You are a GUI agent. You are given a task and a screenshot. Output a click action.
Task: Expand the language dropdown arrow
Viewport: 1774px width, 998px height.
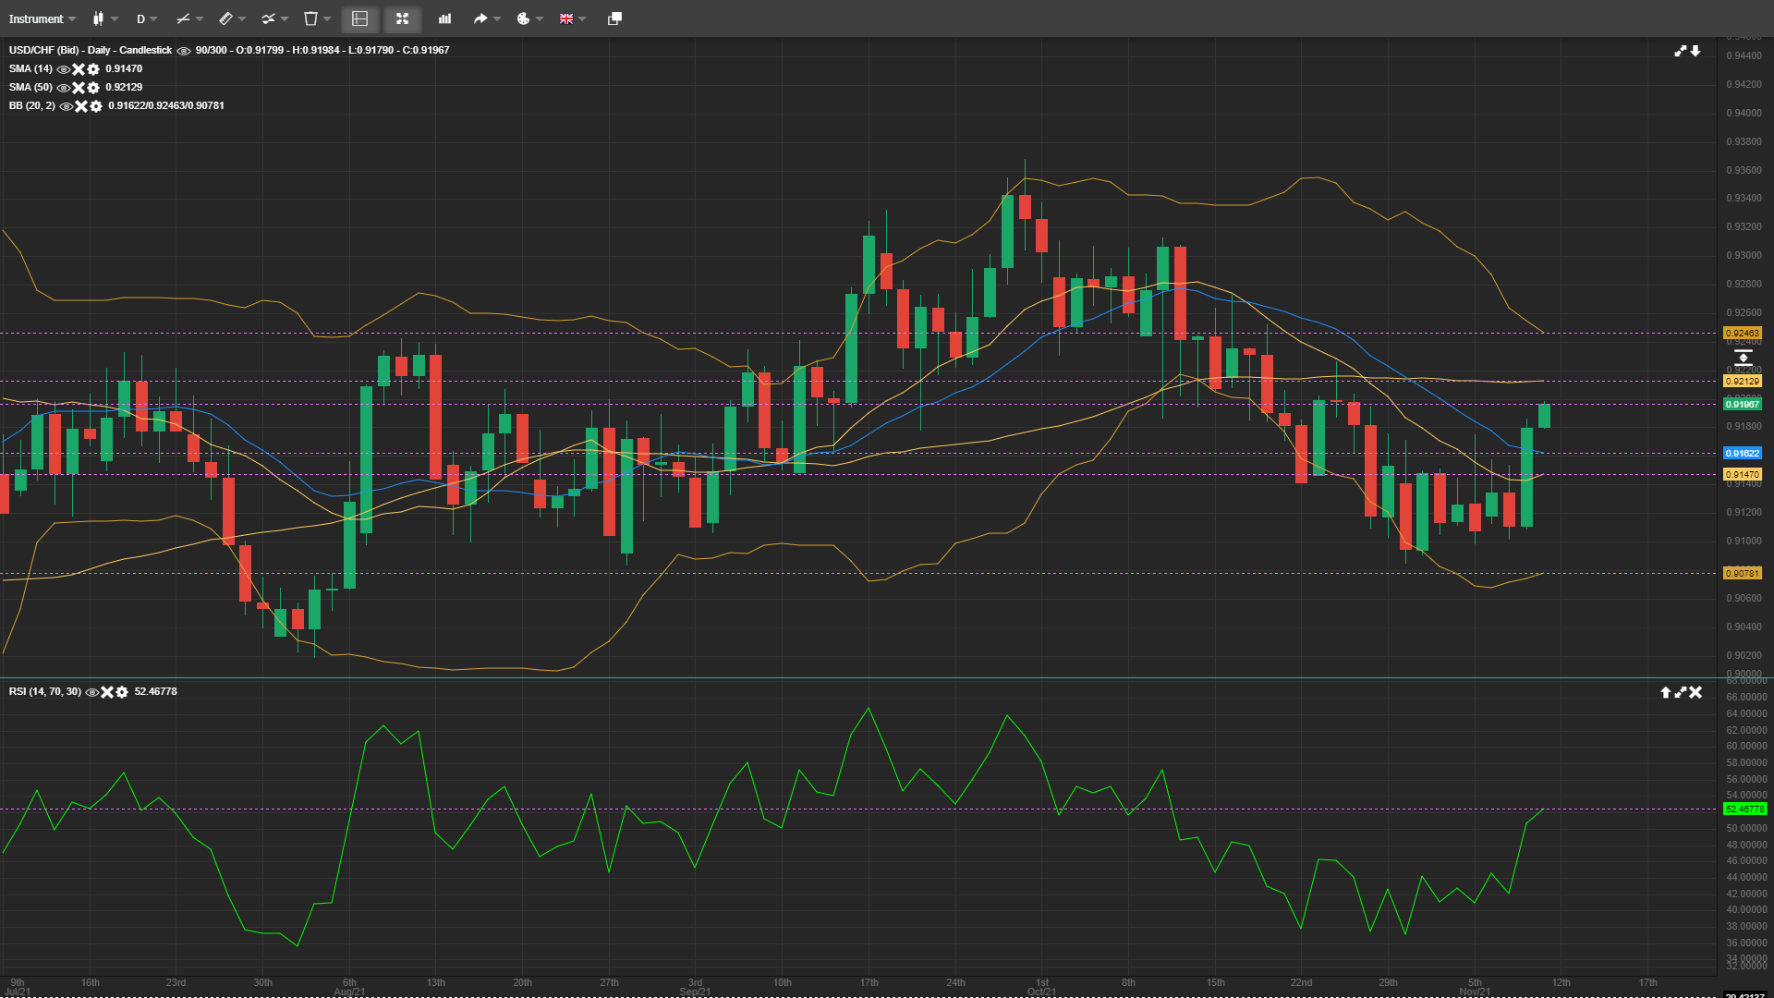[x=582, y=18]
